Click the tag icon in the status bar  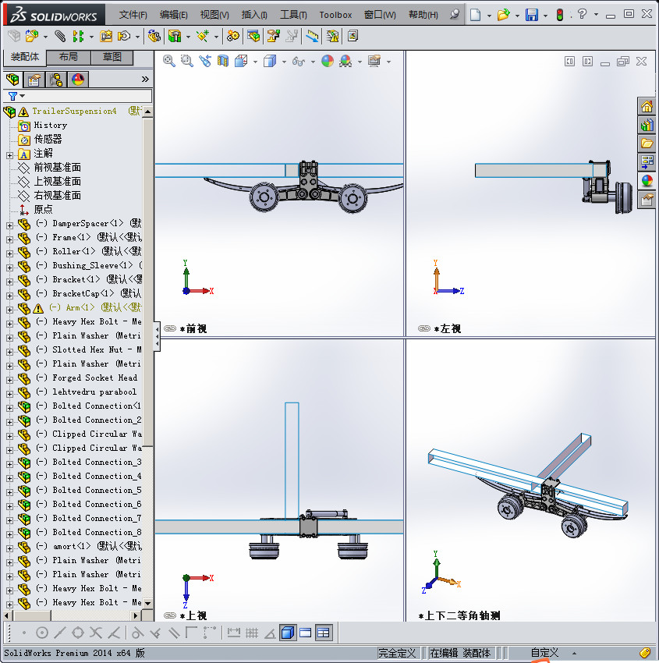pos(645,652)
